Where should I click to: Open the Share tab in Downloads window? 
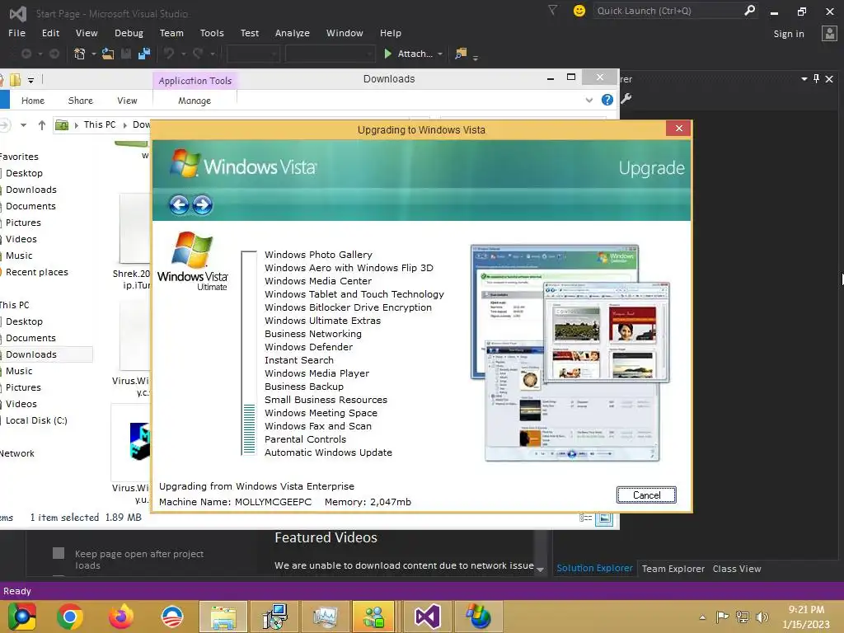tap(80, 101)
